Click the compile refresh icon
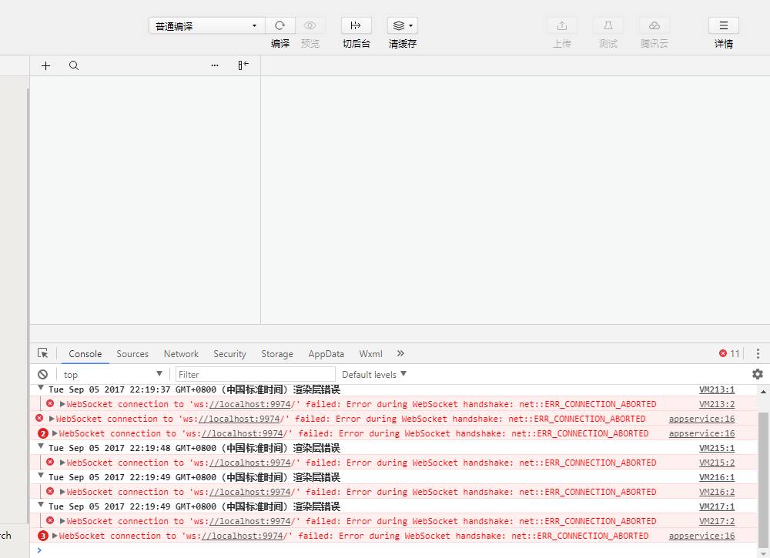Viewport: 770px width, 558px height. (280, 25)
